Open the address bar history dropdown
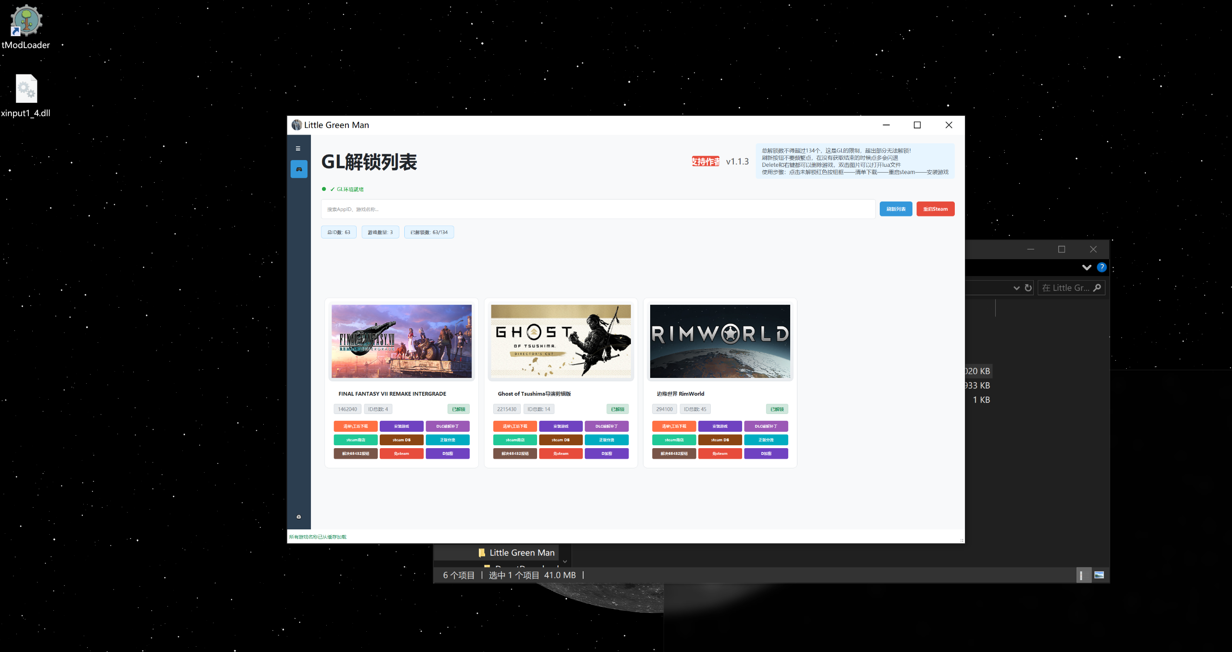 [x=1016, y=288]
